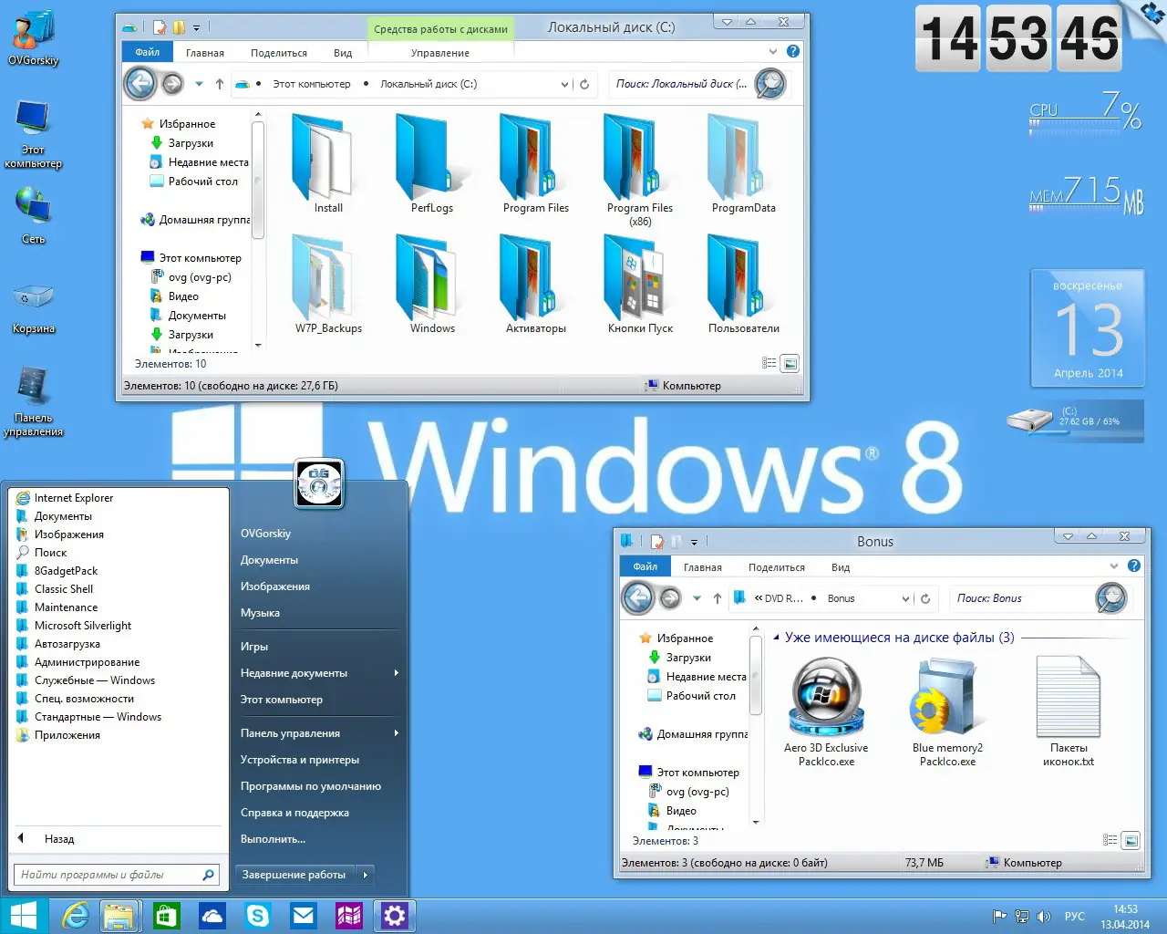Select Загрузки under Избранное in Local Disk C window
This screenshot has width=1167, height=934.
point(191,143)
